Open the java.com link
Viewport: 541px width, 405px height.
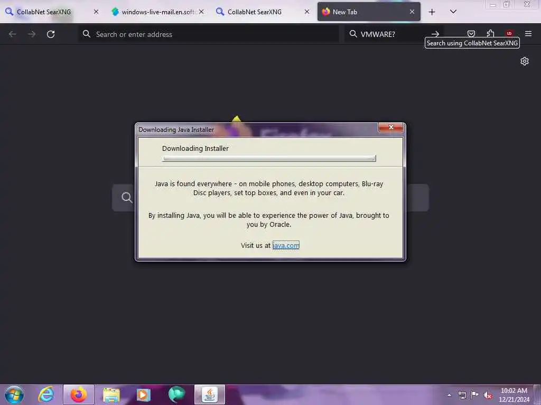[x=286, y=245]
